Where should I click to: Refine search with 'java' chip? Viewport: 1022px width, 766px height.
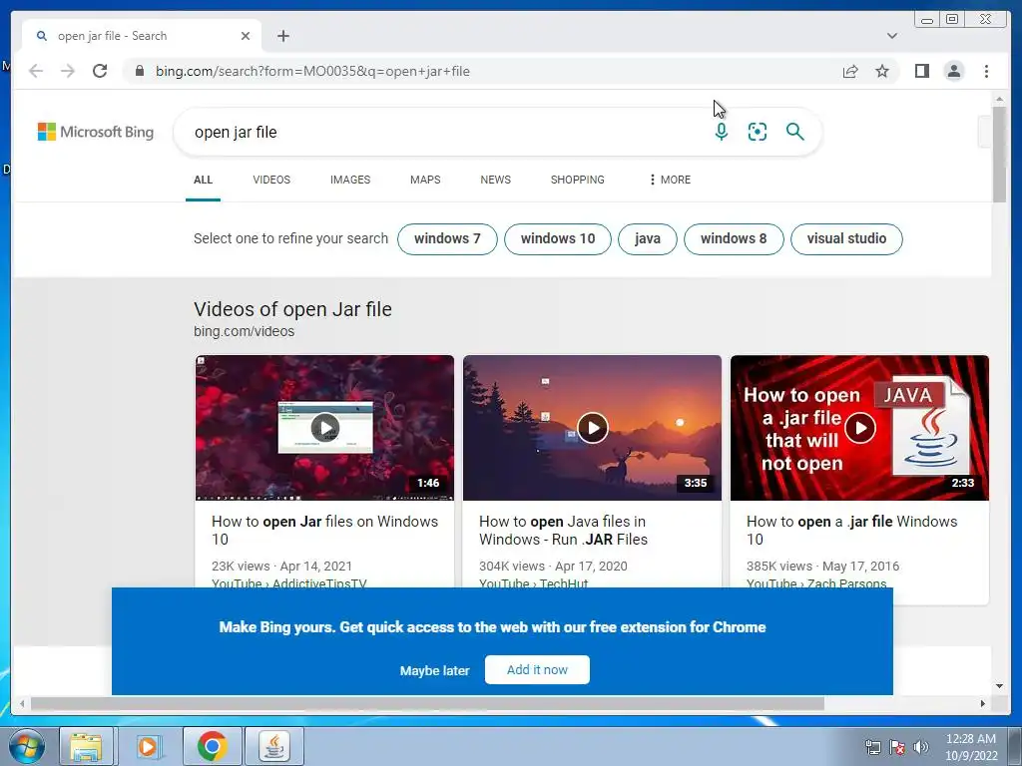(647, 239)
